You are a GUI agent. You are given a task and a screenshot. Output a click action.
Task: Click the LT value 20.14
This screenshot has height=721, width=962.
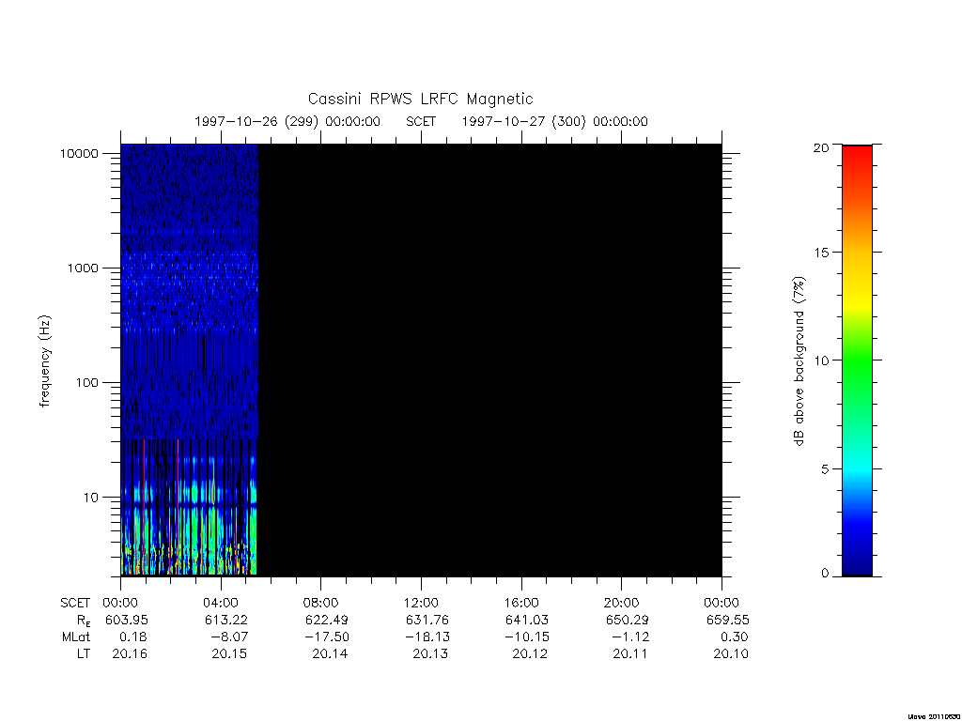tap(330, 654)
